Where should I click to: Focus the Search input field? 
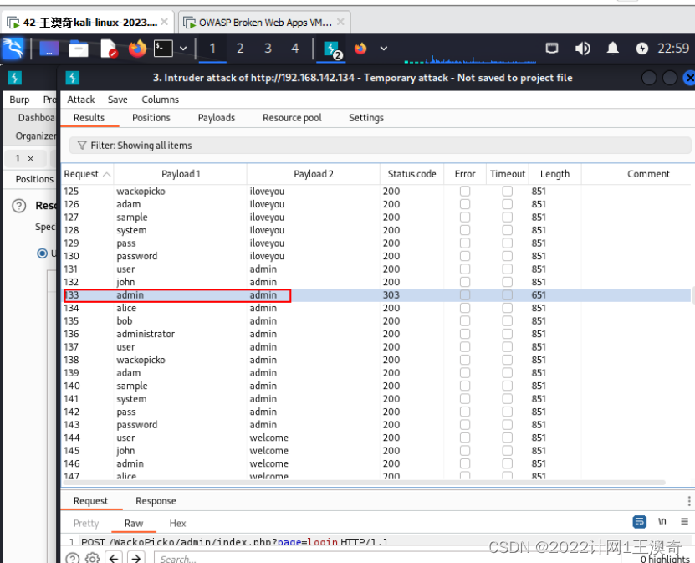point(386,558)
